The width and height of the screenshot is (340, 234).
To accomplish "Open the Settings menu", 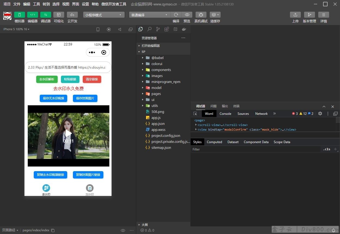I will coord(85,4).
